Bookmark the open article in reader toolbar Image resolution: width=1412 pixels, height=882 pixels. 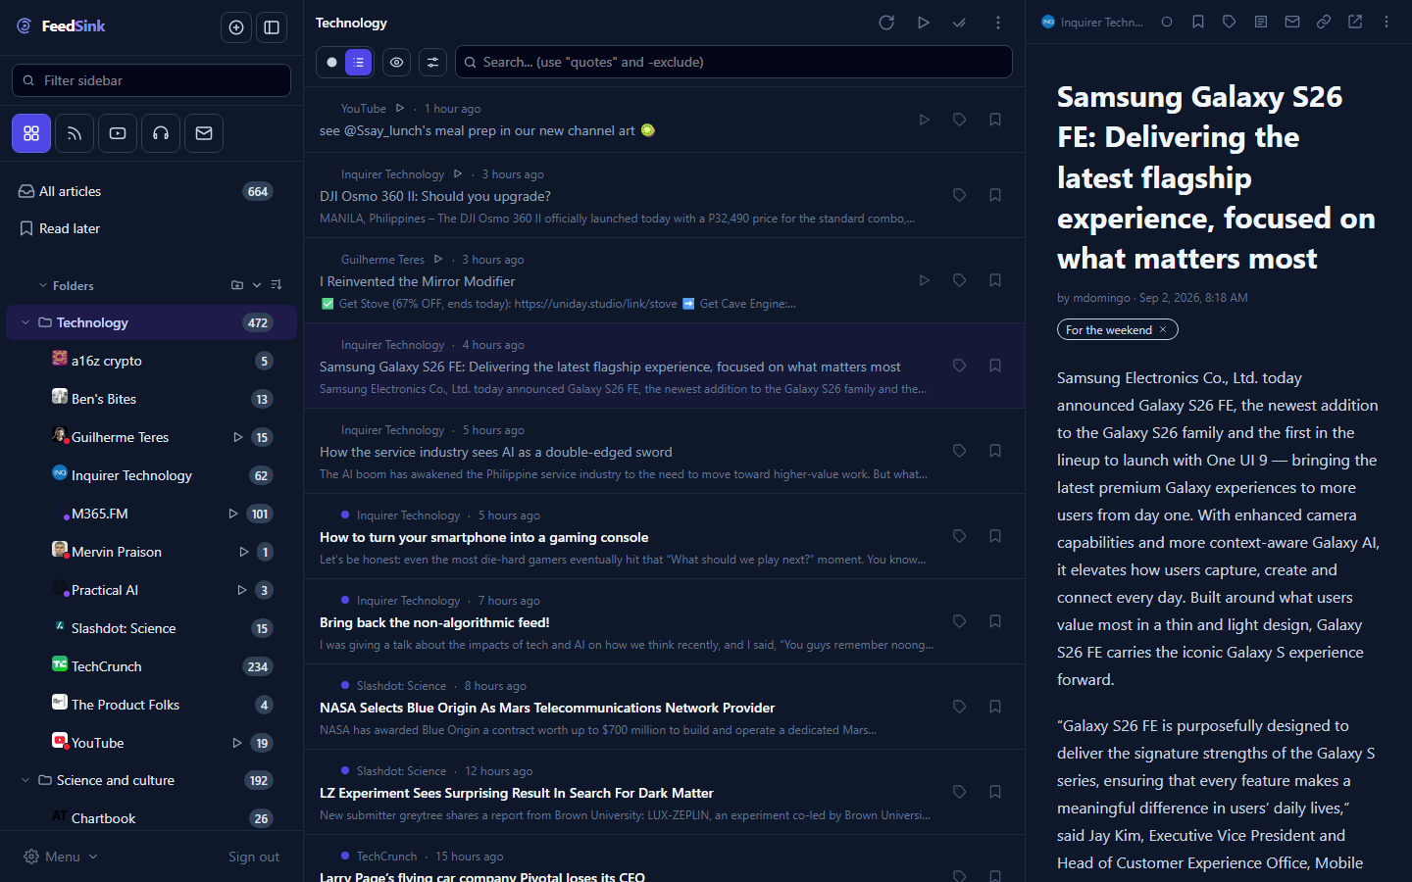click(1198, 22)
